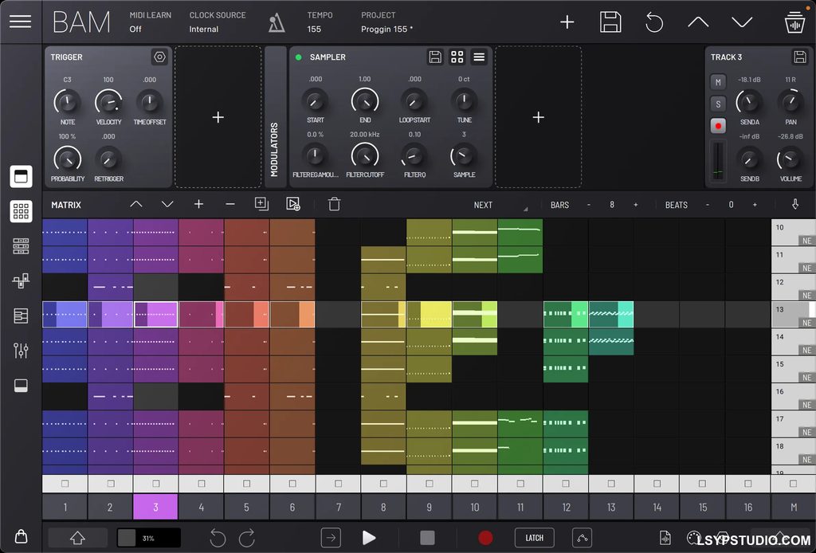Add a new project with plus icon
Image resolution: width=816 pixels, height=553 pixels.
(x=567, y=22)
